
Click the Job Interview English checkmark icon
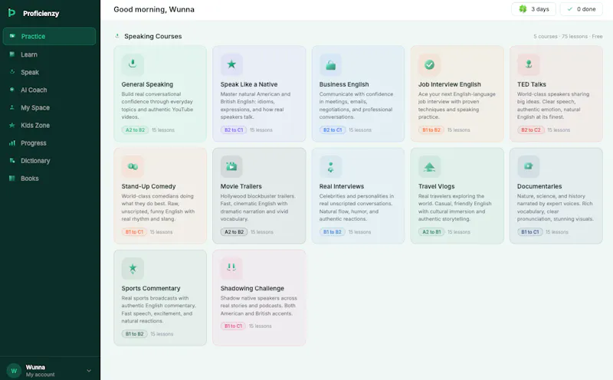(x=429, y=64)
